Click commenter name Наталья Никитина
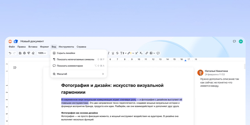 coord(216,71)
